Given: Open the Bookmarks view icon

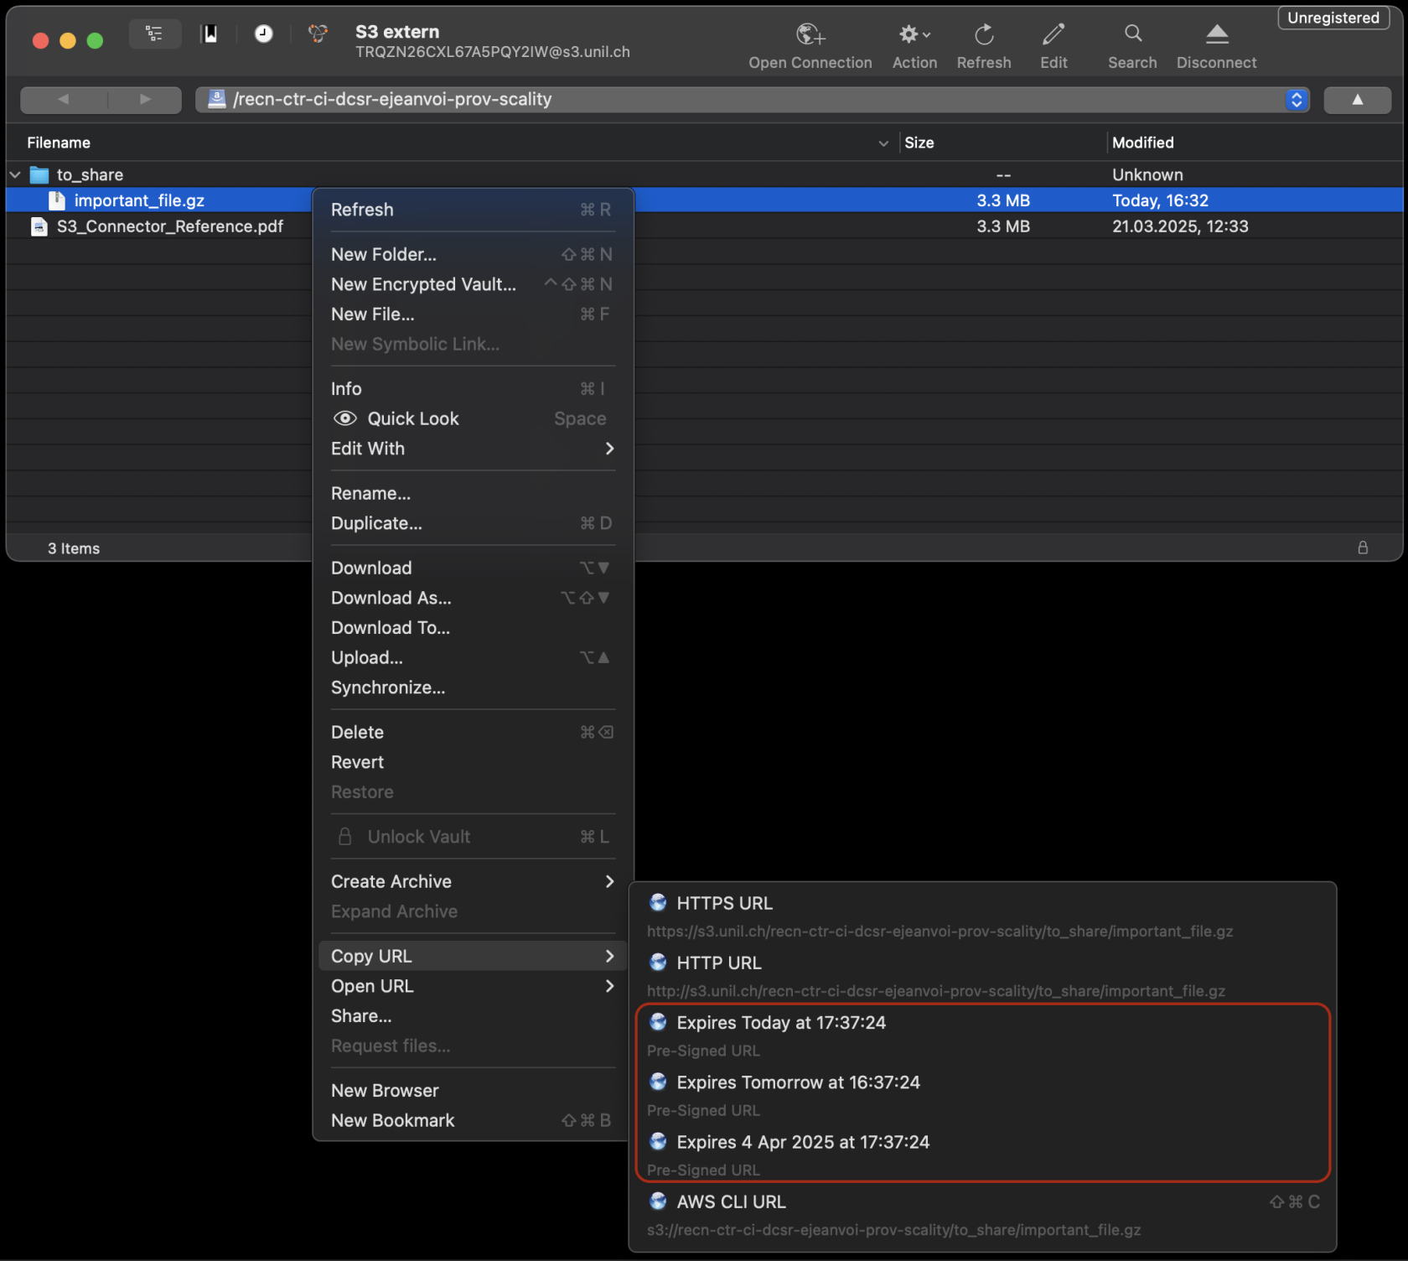Looking at the screenshot, I should coord(210,34).
